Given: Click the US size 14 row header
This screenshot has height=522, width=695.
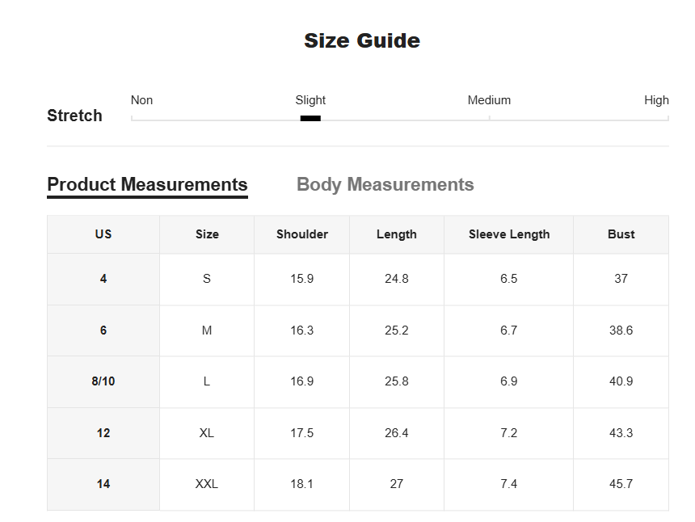Looking at the screenshot, I should click(x=103, y=484).
